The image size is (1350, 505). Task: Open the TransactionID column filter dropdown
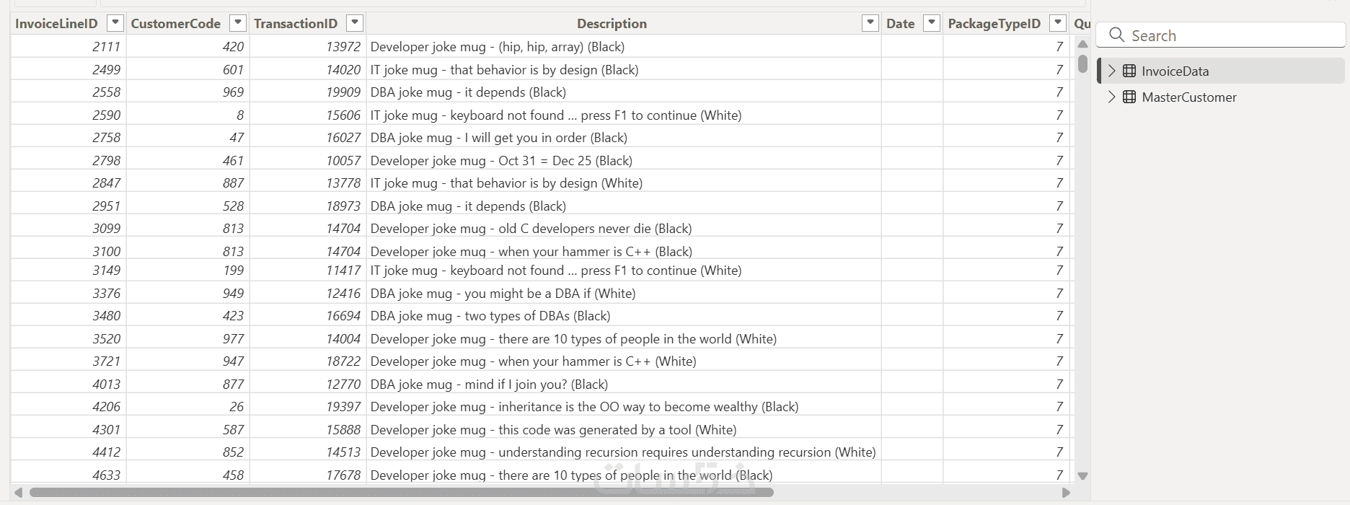tap(354, 23)
